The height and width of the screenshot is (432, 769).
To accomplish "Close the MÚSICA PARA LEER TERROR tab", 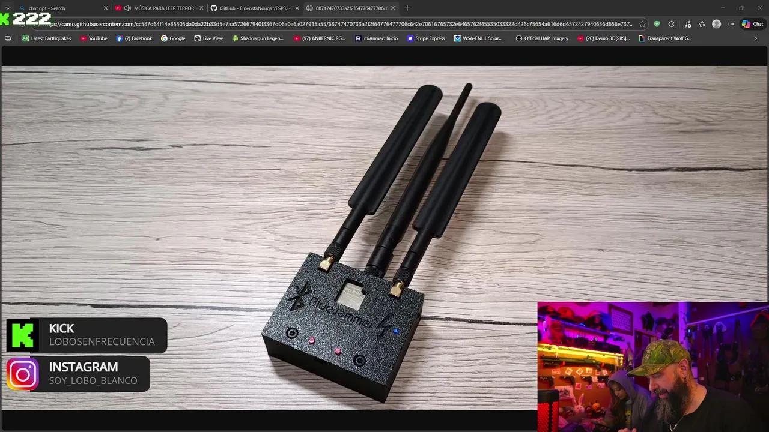I will [x=201, y=8].
